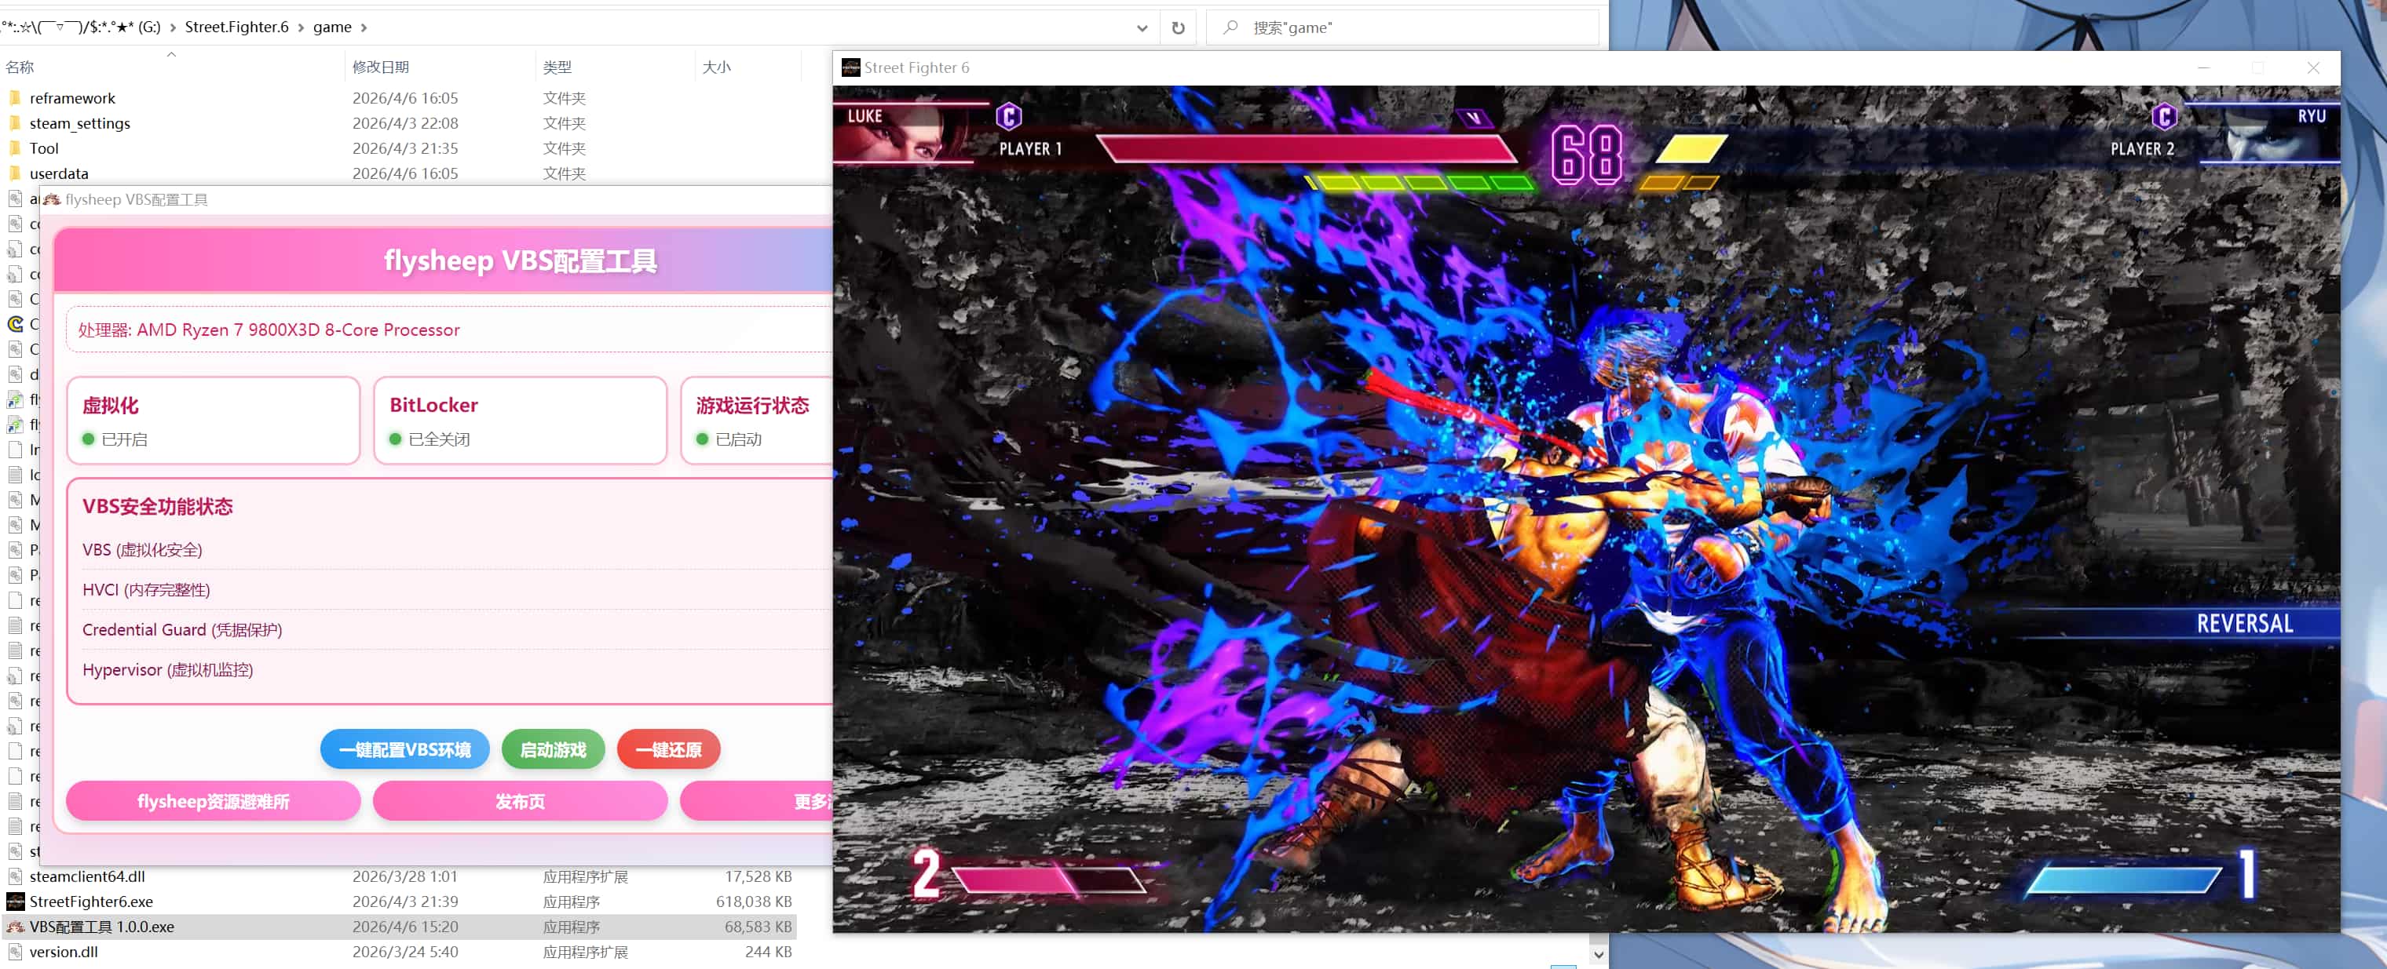
Task: Open the address bar history dropdown
Action: click(x=1142, y=27)
